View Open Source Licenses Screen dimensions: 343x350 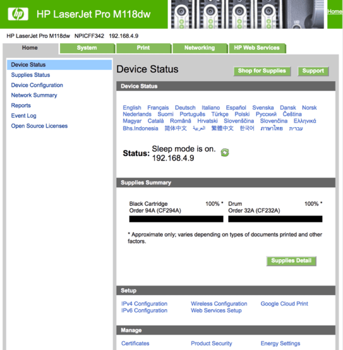click(x=39, y=126)
